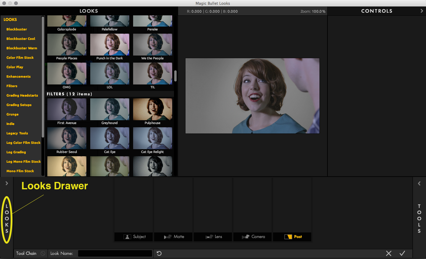Open the Legacy Tools category

pos(17,133)
